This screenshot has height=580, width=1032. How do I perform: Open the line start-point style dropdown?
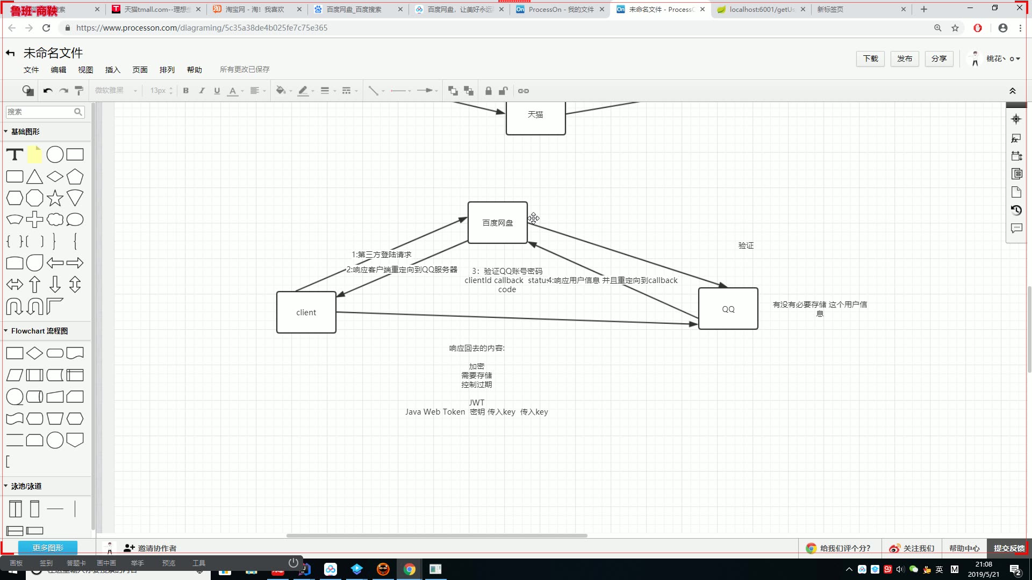tap(401, 91)
